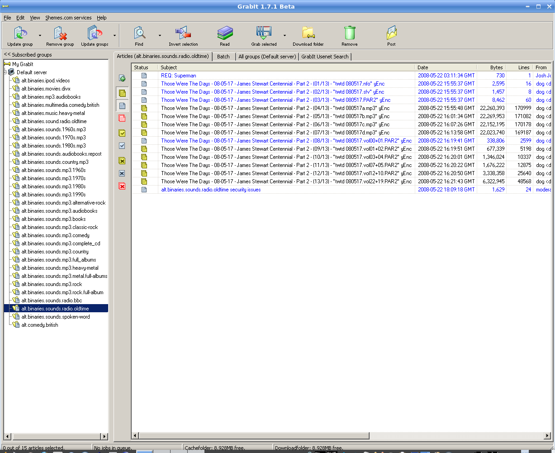The width and height of the screenshot is (555, 453).
Task: Click the blue X icon in side toolbar
Action: [x=122, y=173]
